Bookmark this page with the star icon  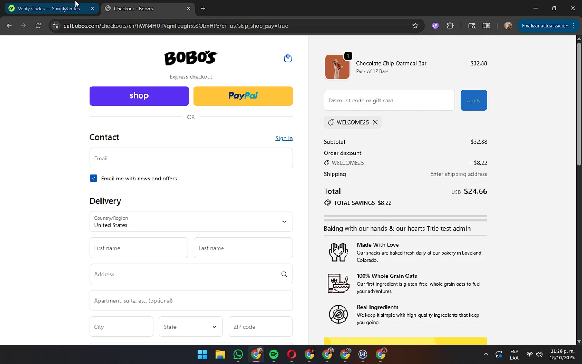click(x=415, y=26)
